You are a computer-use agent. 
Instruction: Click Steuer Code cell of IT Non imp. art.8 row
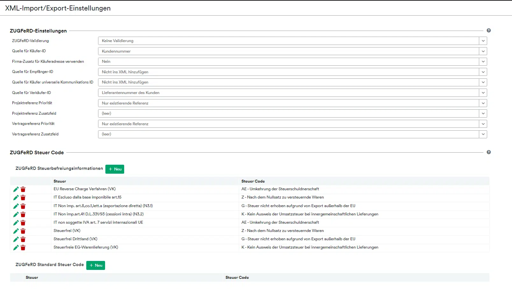click(364, 206)
